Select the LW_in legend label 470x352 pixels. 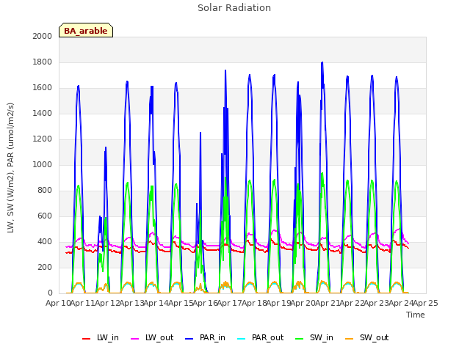(108, 337)
